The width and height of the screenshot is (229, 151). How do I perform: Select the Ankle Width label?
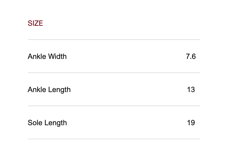pyautogui.click(x=47, y=56)
